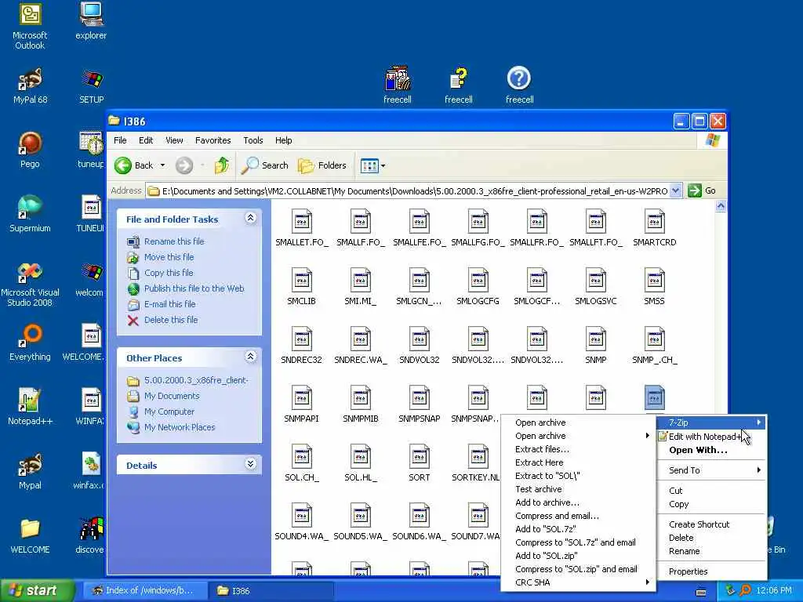Open the Views icon in toolbar
Viewport: 803px width, 602px height.
pyautogui.click(x=369, y=165)
